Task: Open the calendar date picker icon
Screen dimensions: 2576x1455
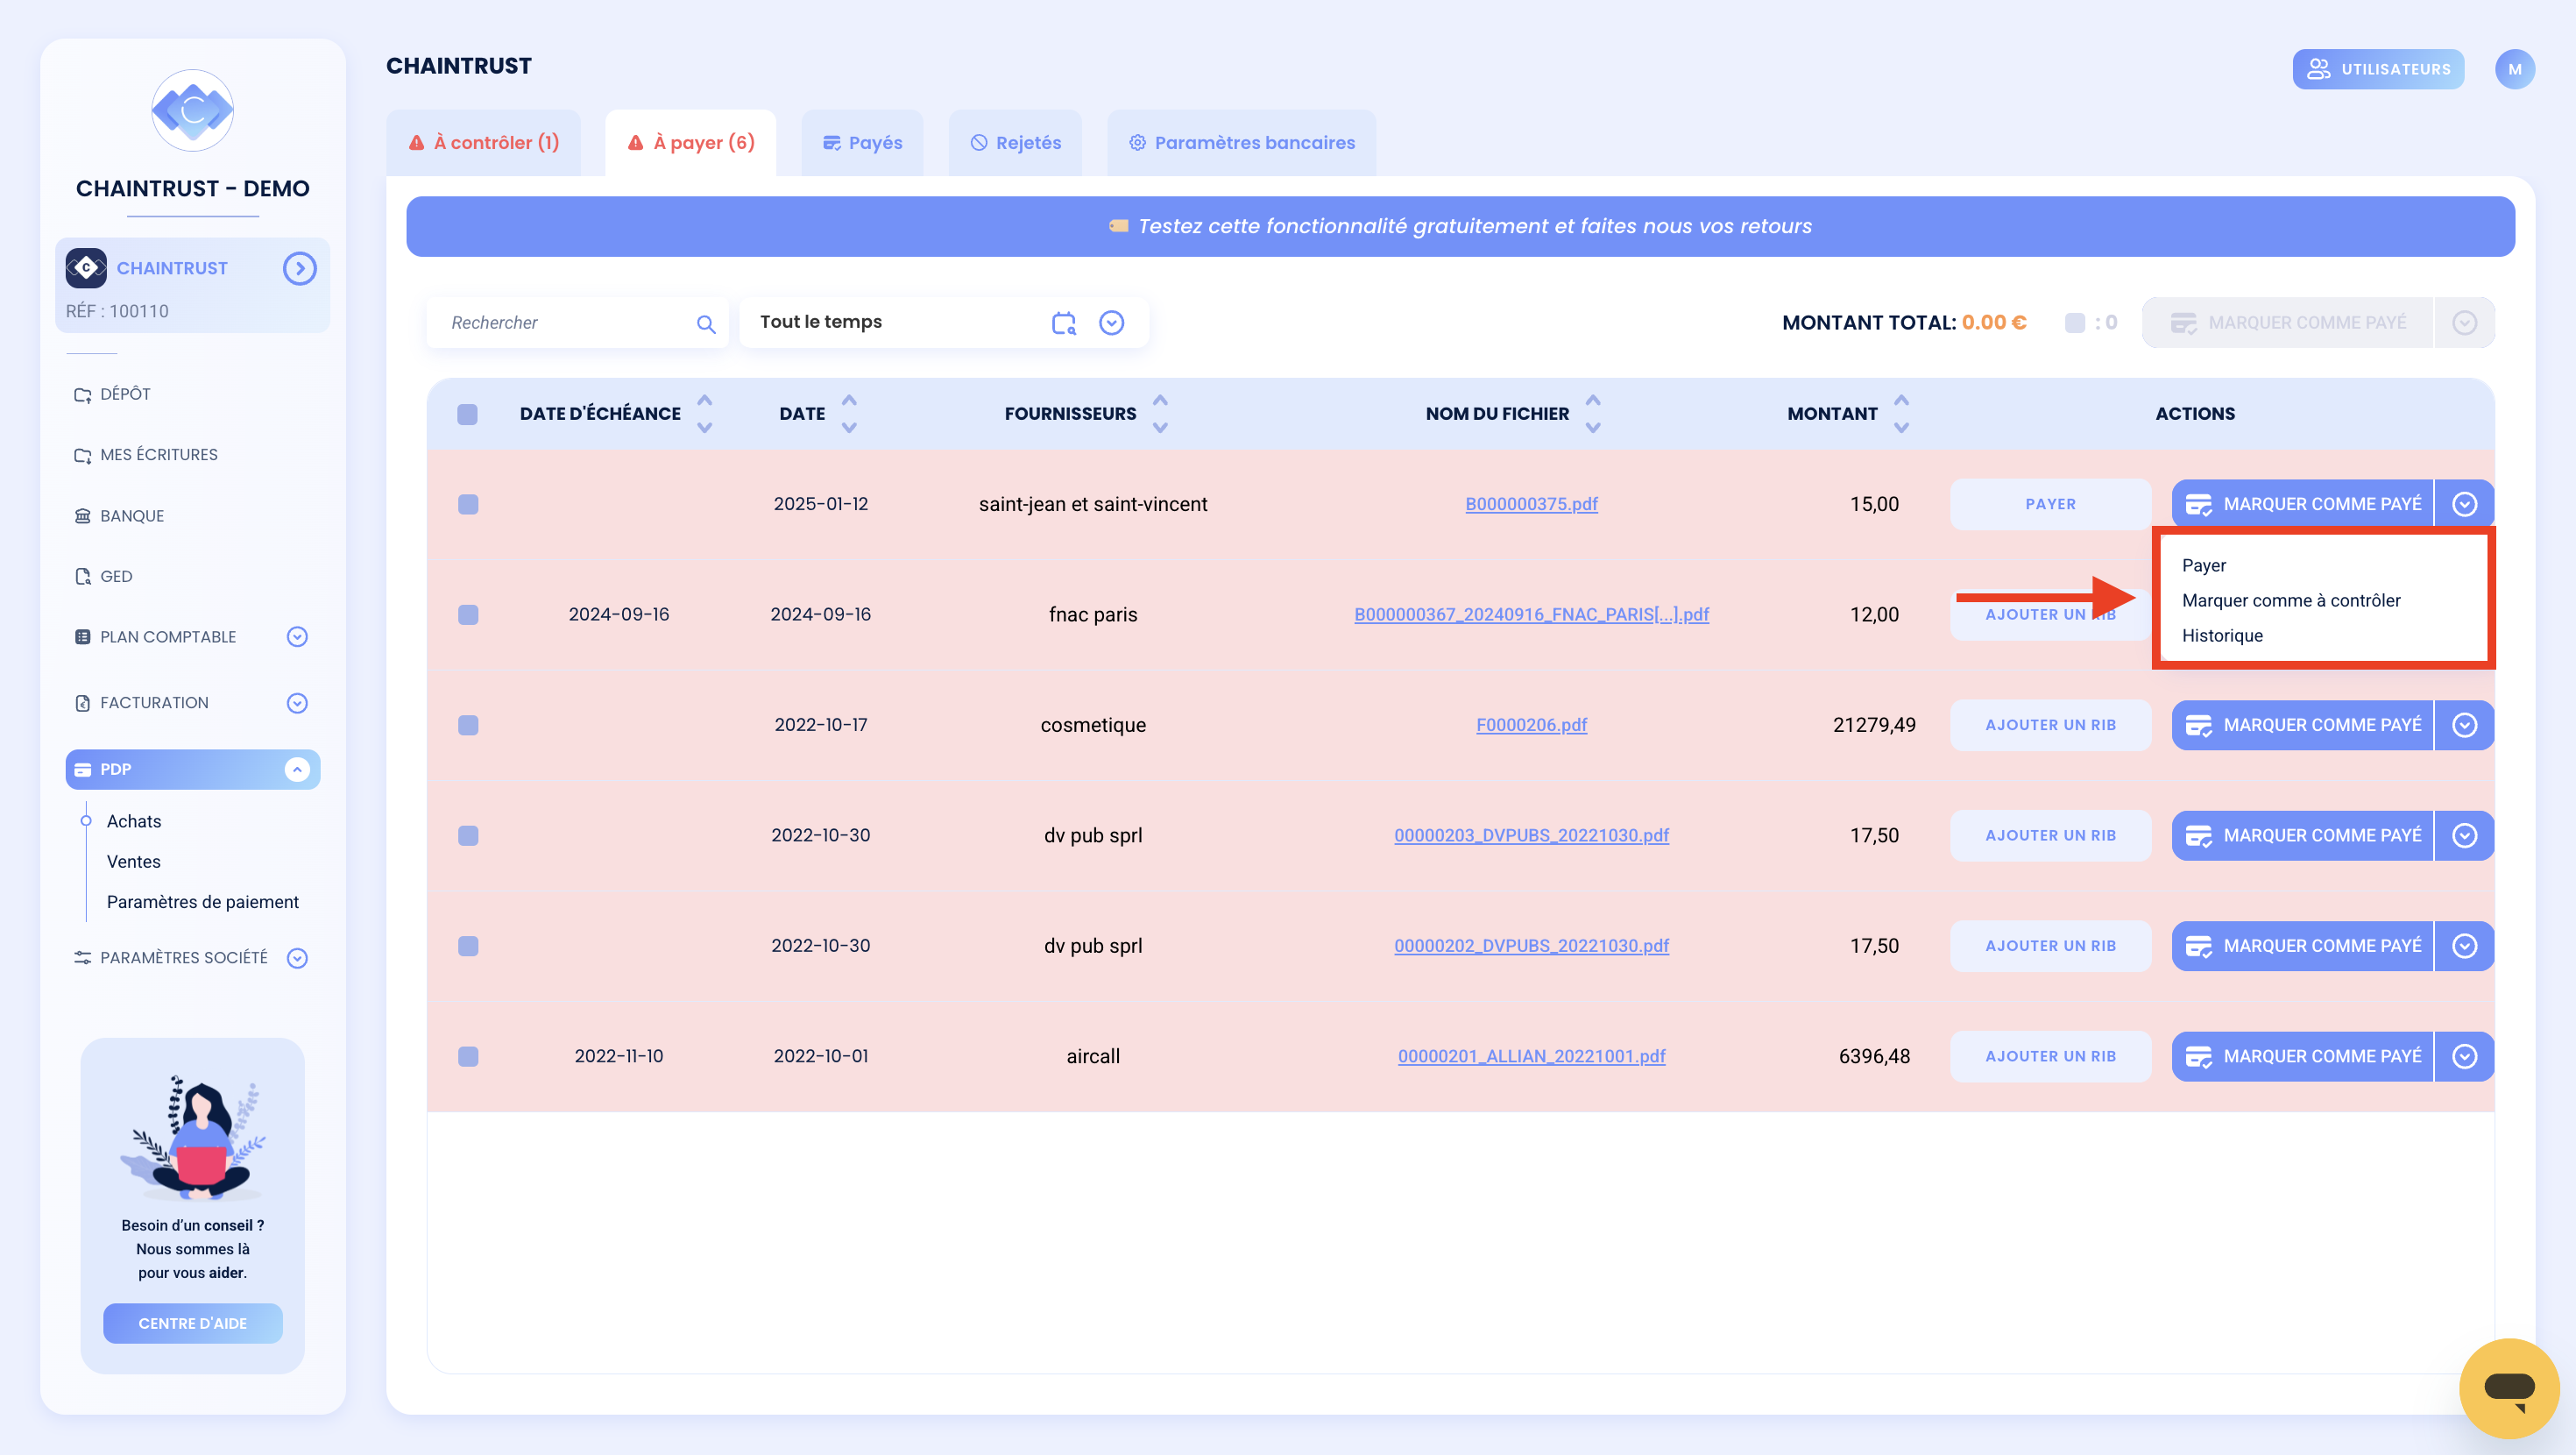Action: [1063, 323]
